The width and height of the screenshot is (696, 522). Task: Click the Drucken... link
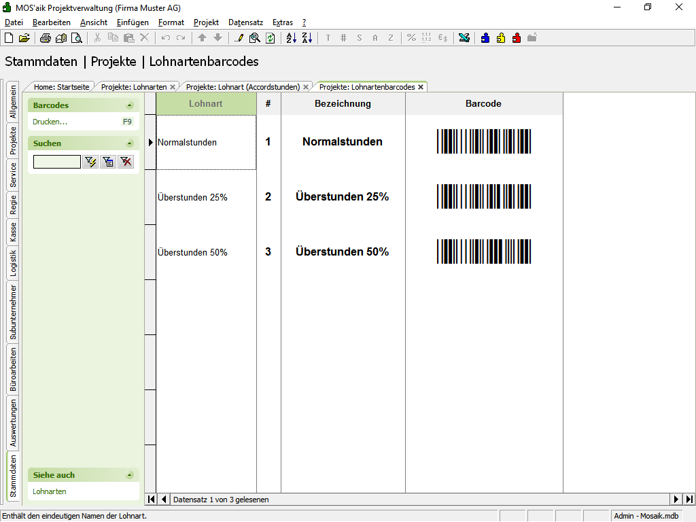tap(50, 122)
